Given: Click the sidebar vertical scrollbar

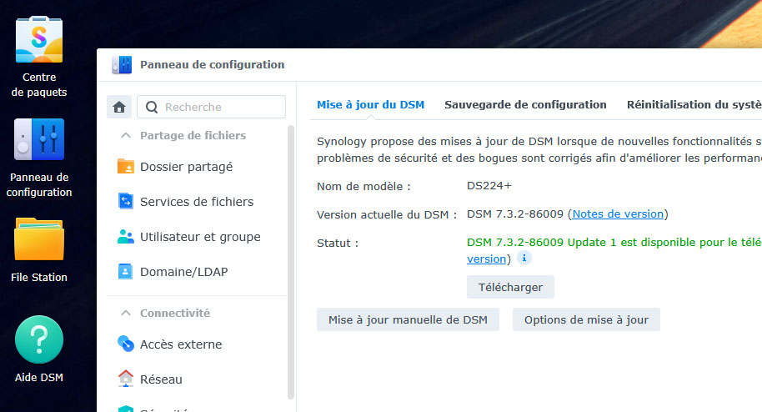Looking at the screenshot, I should pos(291,262).
